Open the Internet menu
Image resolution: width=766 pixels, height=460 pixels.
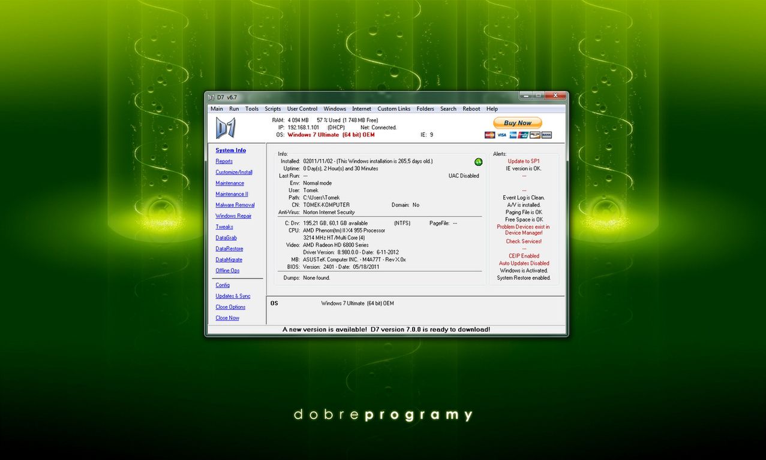[362, 109]
